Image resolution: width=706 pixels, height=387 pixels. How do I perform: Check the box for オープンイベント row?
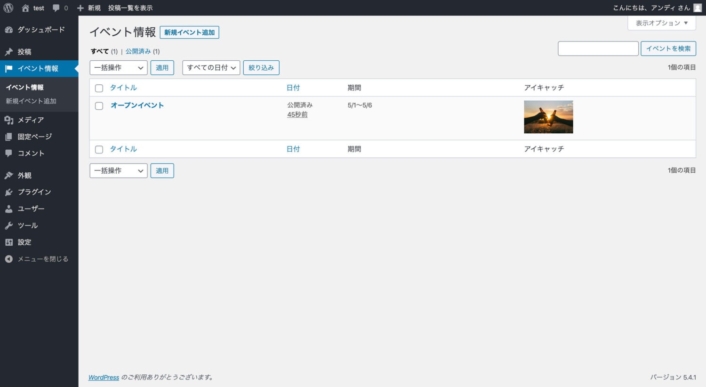[x=99, y=106]
